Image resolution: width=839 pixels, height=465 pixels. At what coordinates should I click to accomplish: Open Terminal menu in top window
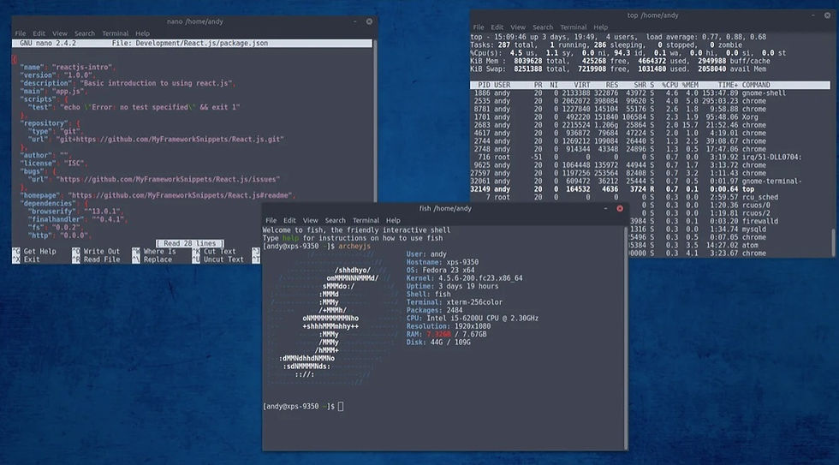573,27
